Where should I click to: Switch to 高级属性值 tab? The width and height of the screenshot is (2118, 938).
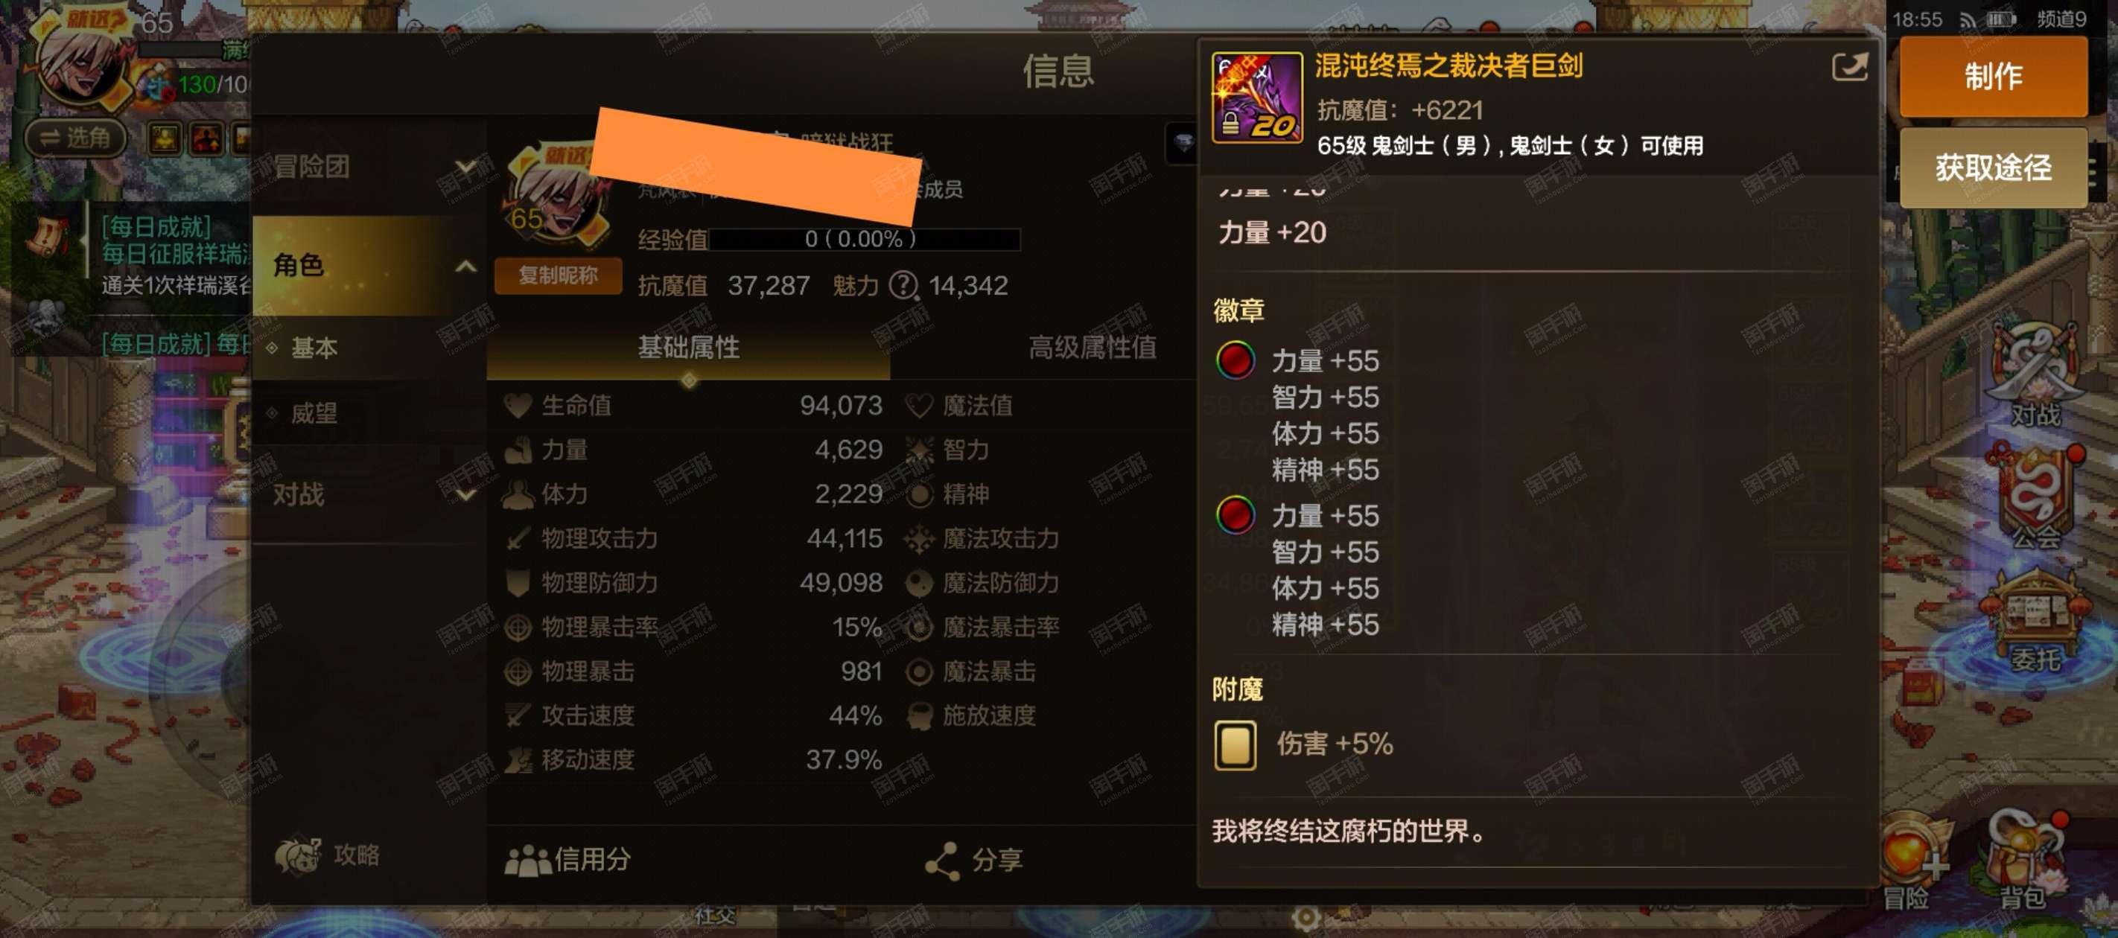pos(1092,347)
